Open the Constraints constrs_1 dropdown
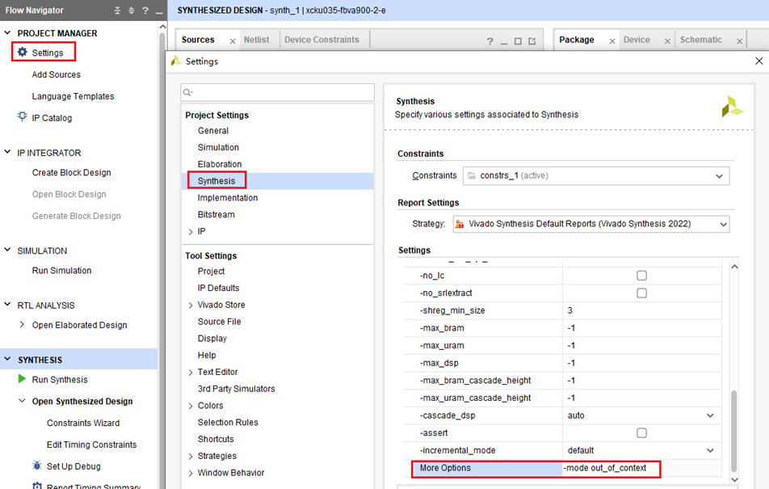 point(719,175)
